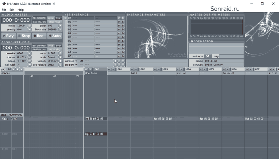This screenshot has height=159, width=279.
Task: Mute VST instance 03
Action: 119,29
